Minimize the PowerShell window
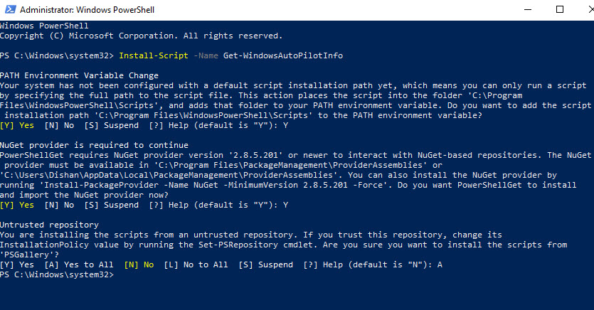This screenshot has width=594, height=310. (528, 9)
